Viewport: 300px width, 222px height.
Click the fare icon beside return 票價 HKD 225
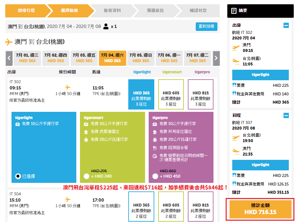234,175
